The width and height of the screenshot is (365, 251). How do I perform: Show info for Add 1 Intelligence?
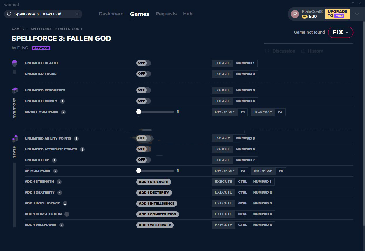coord(65,203)
